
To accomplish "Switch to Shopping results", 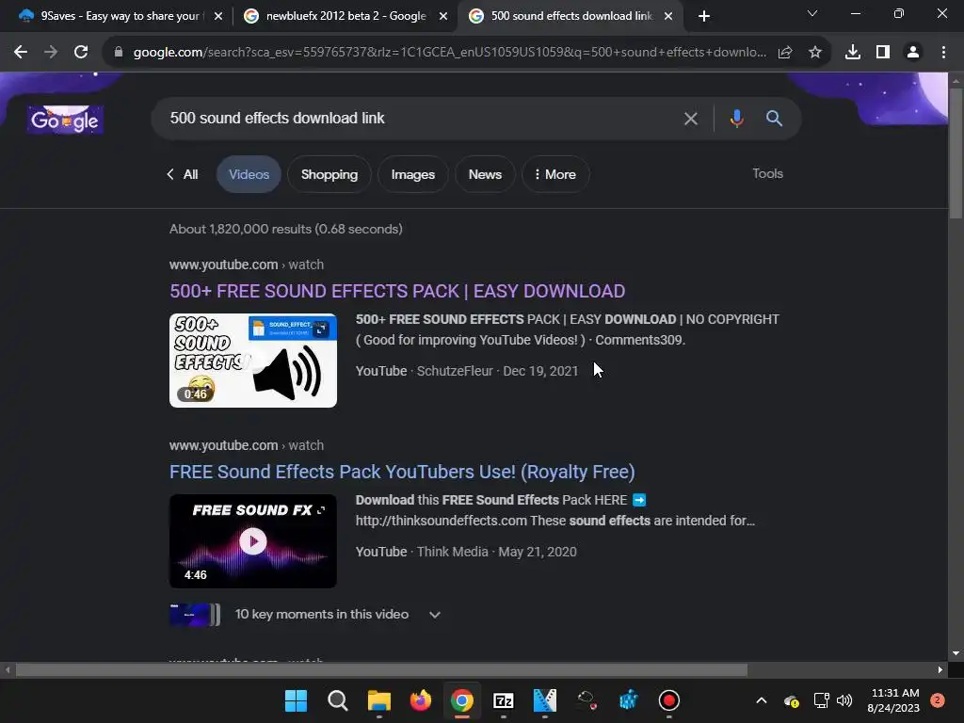I will [329, 174].
